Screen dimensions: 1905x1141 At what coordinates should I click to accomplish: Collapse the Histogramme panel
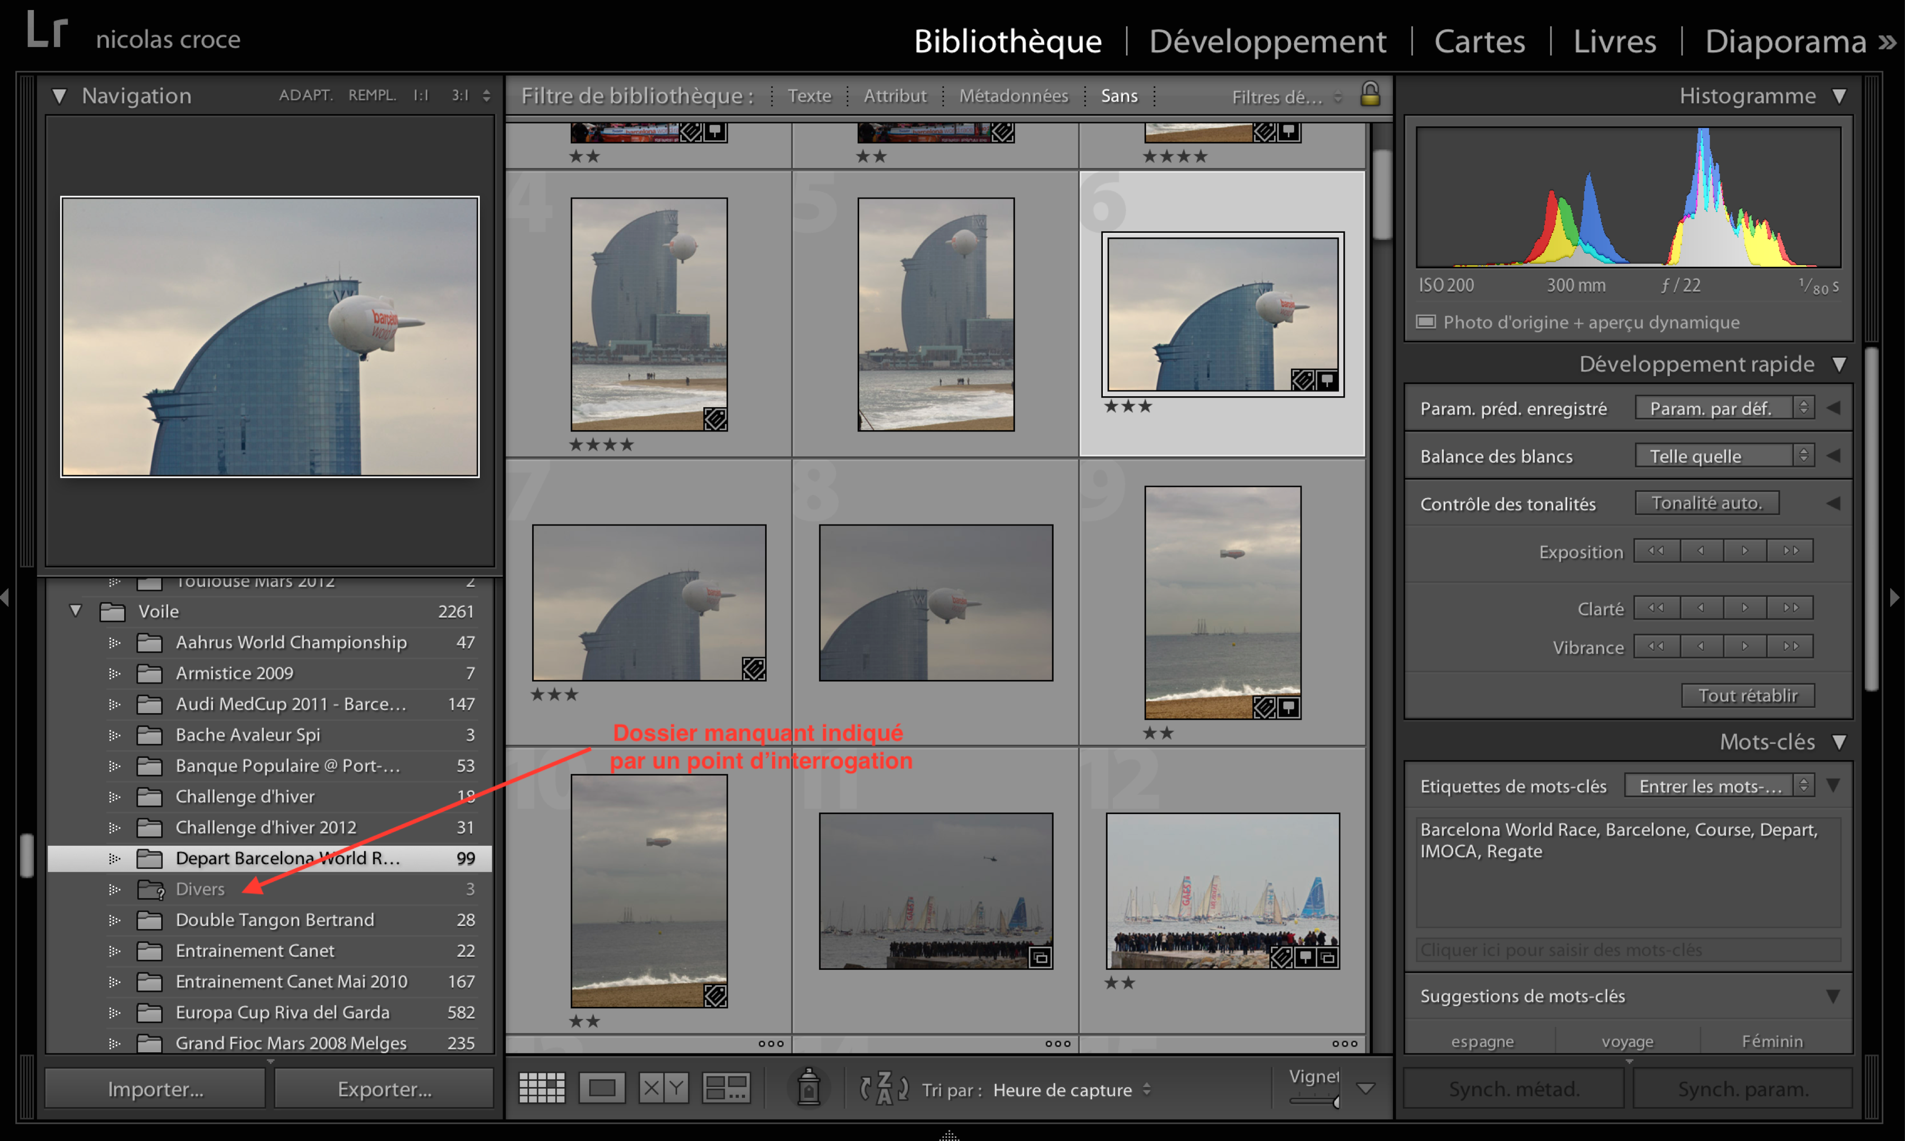tap(1839, 95)
